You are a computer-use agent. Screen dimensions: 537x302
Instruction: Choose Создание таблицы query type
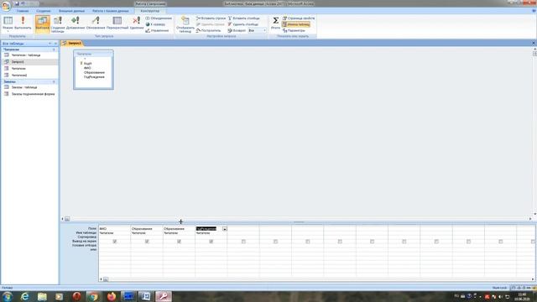tap(58, 24)
